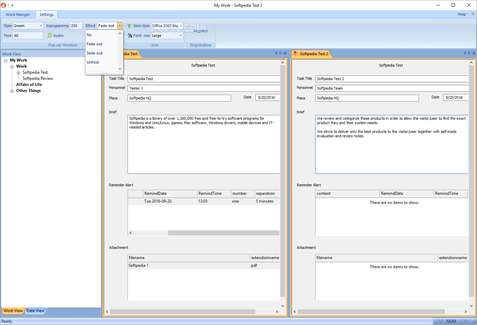Click the filename column header in right pane
This screenshot has height=325, width=477.
[x=377, y=258]
